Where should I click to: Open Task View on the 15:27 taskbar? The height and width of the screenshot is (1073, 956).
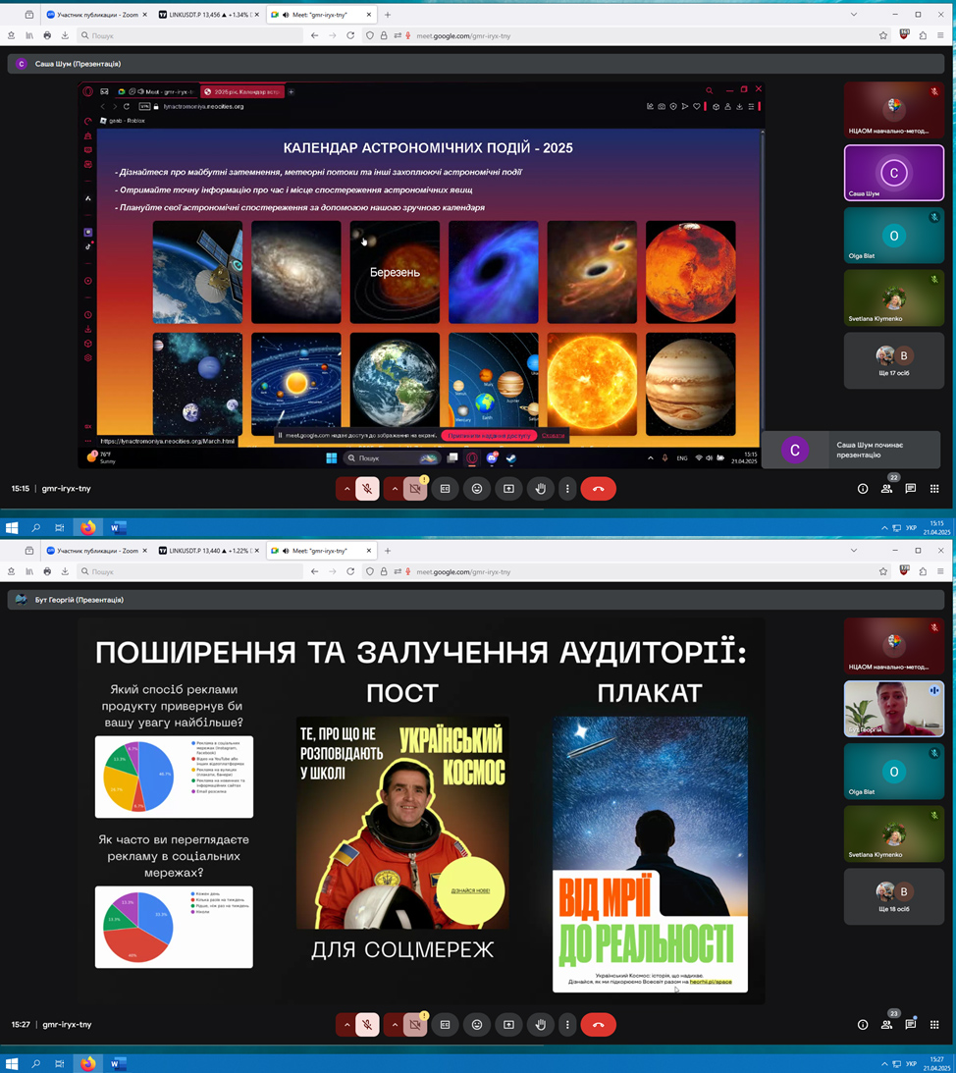click(x=60, y=1063)
